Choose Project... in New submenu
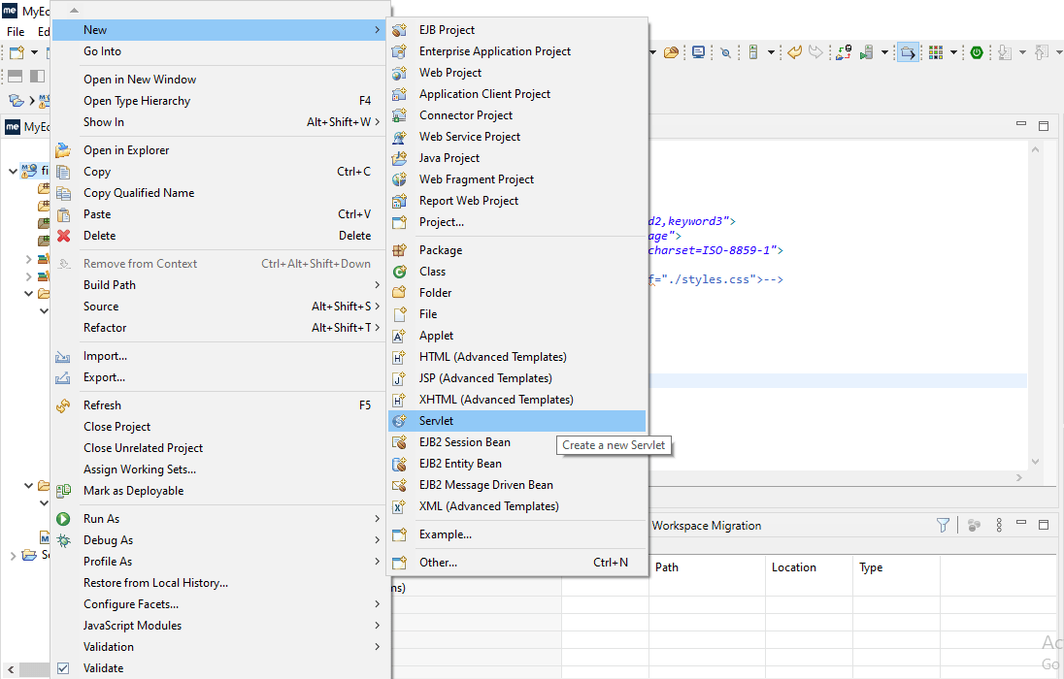 pyautogui.click(x=516, y=222)
